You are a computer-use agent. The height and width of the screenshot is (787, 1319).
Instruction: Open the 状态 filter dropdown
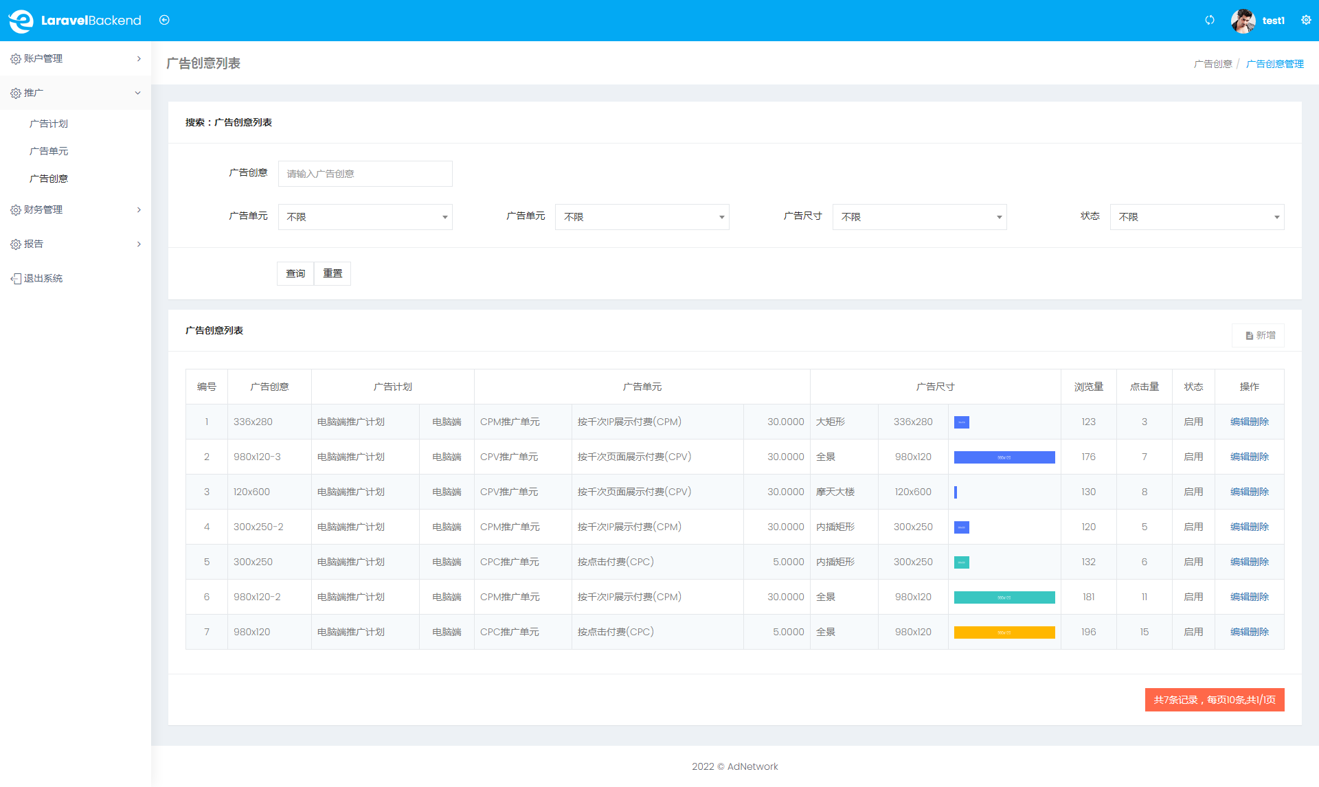point(1197,217)
